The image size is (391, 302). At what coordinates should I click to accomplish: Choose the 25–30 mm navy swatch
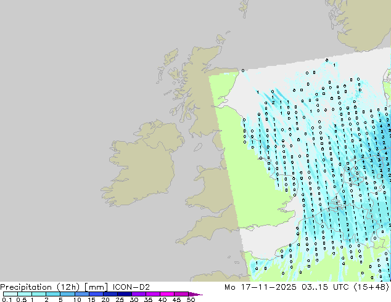[125, 294]
